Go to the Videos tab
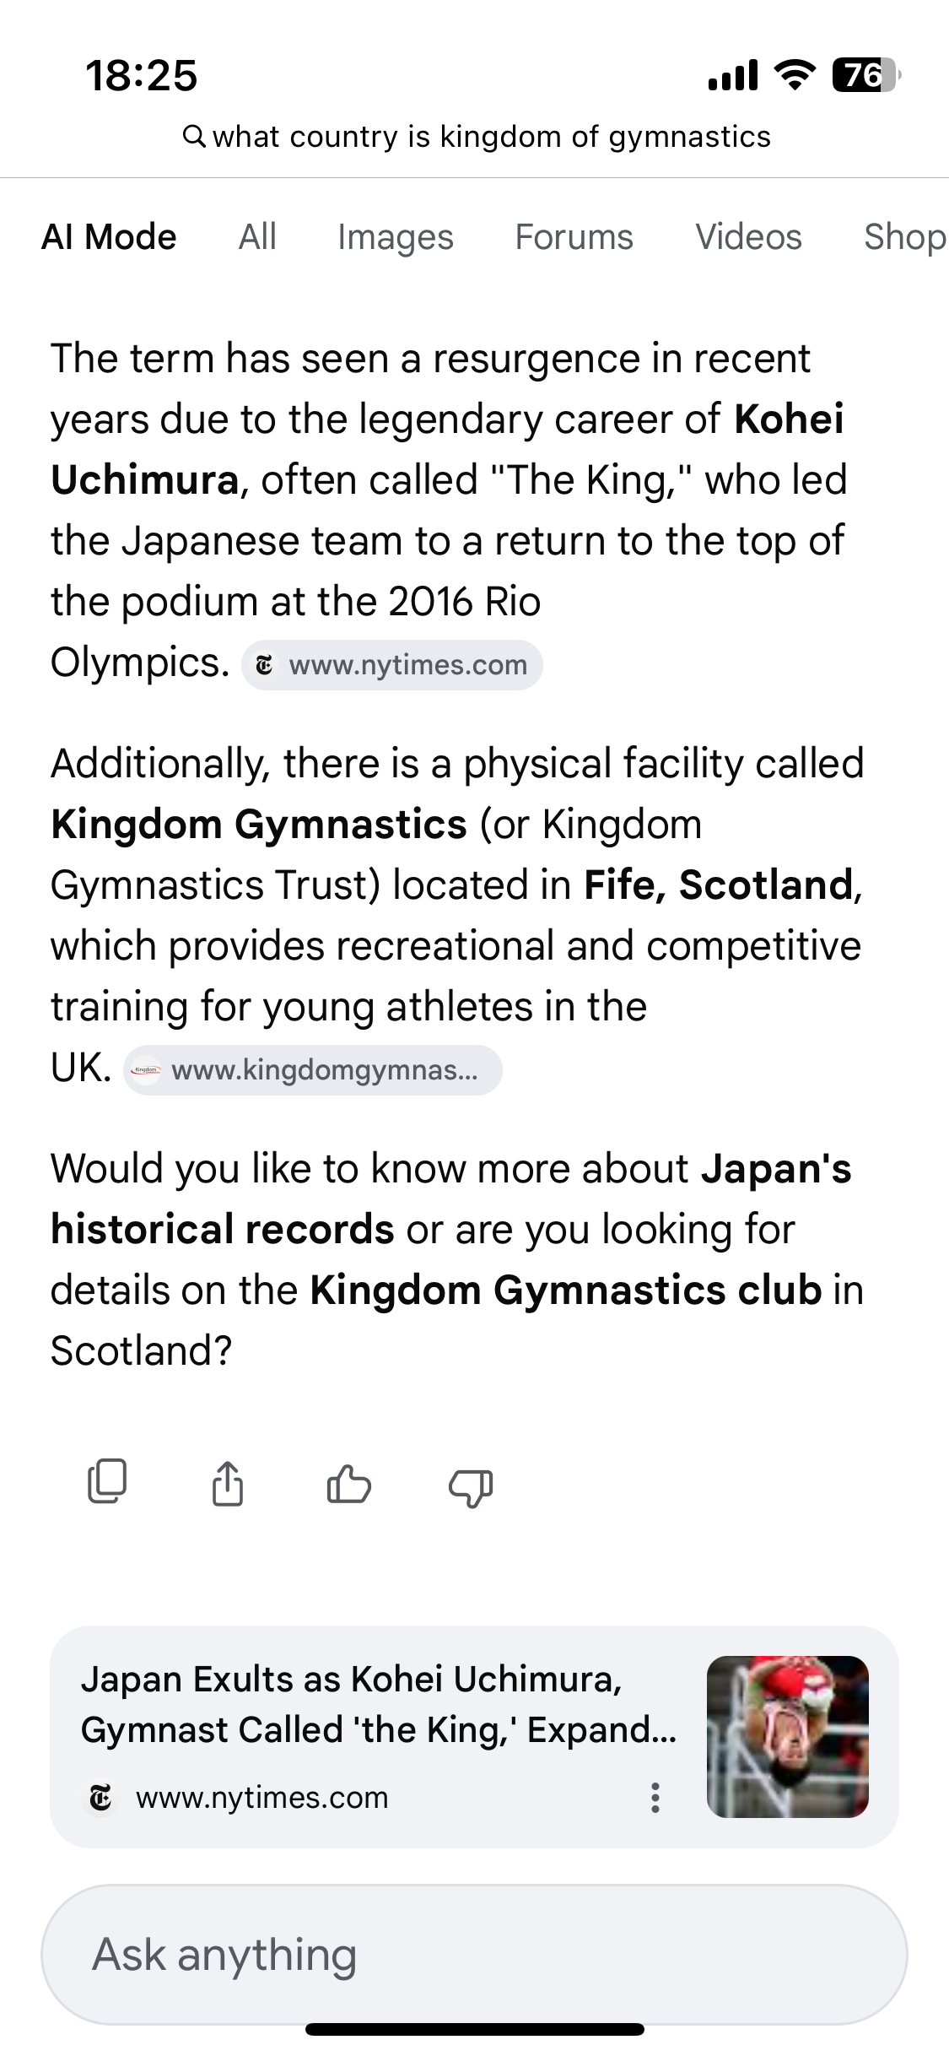The height and width of the screenshot is (2056, 949). click(x=748, y=237)
